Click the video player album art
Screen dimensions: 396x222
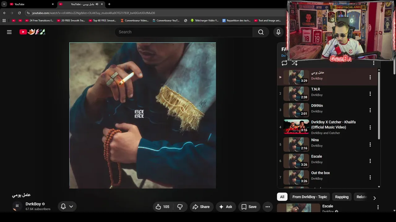[x=143, y=115]
